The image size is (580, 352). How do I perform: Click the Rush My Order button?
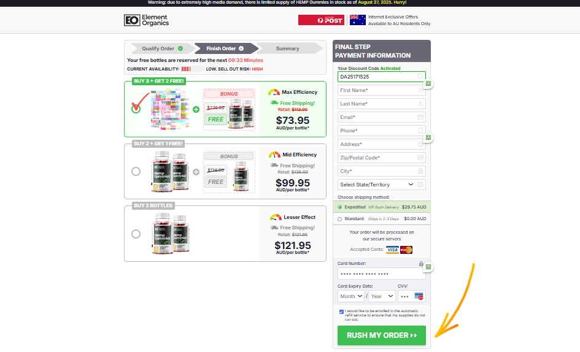[381, 335]
